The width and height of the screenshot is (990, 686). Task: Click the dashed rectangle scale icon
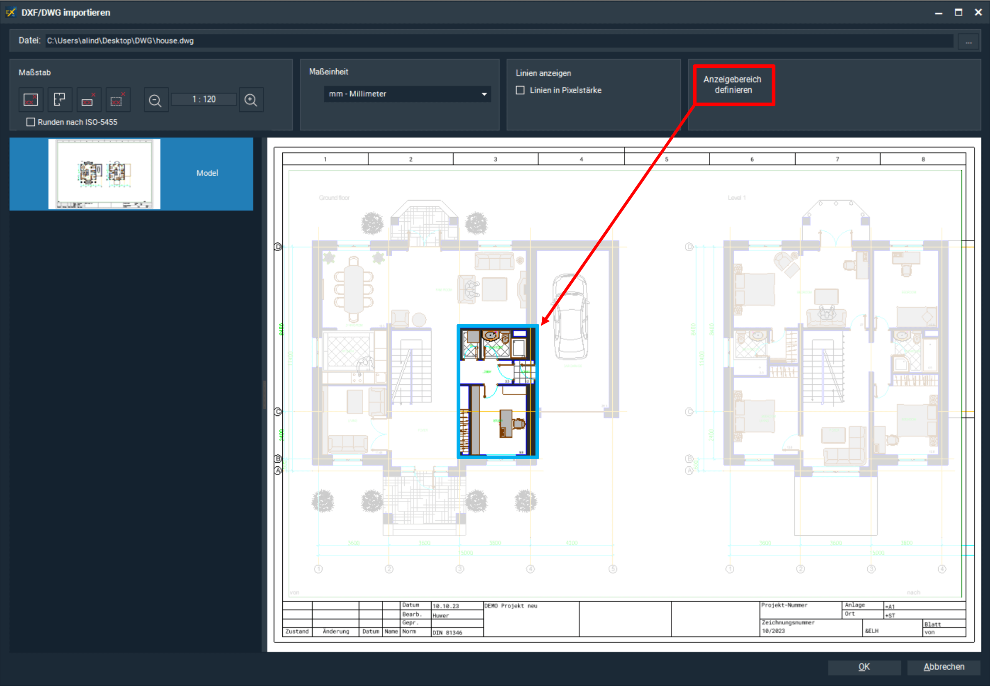pos(117,100)
